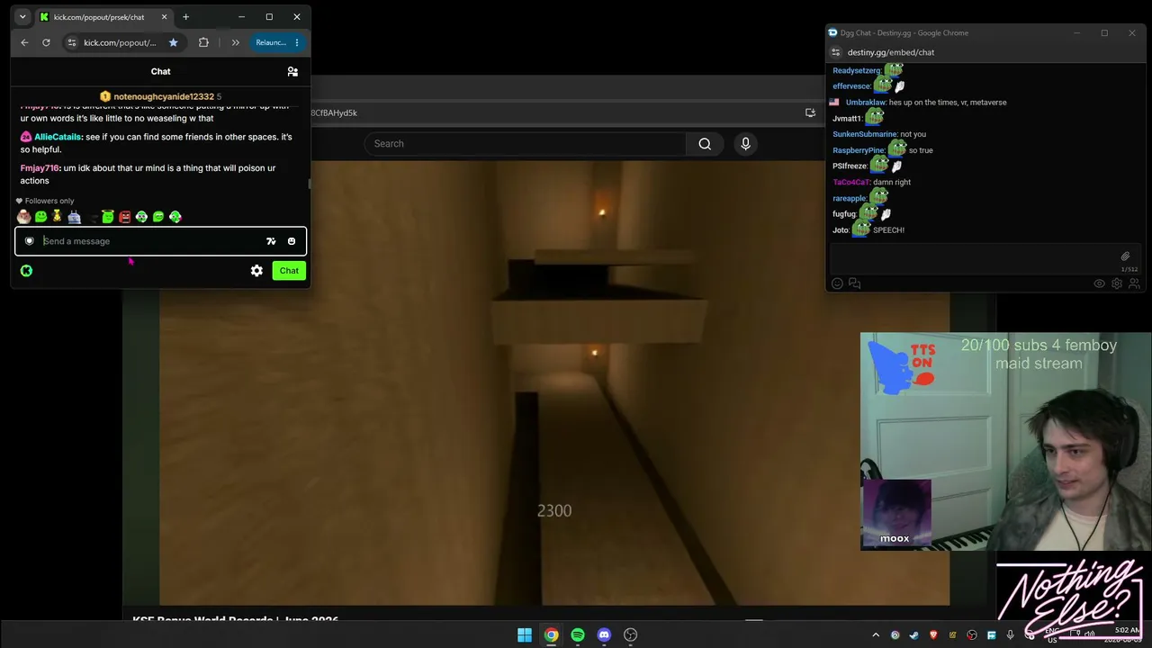This screenshot has width=1152, height=648.
Task: Reload the Kick popout chat page
Action: (x=46, y=42)
